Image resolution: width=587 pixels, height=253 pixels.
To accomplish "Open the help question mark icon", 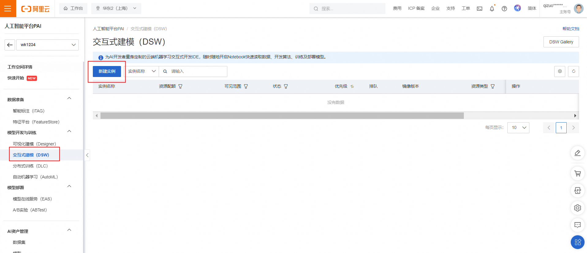I will (504, 9).
